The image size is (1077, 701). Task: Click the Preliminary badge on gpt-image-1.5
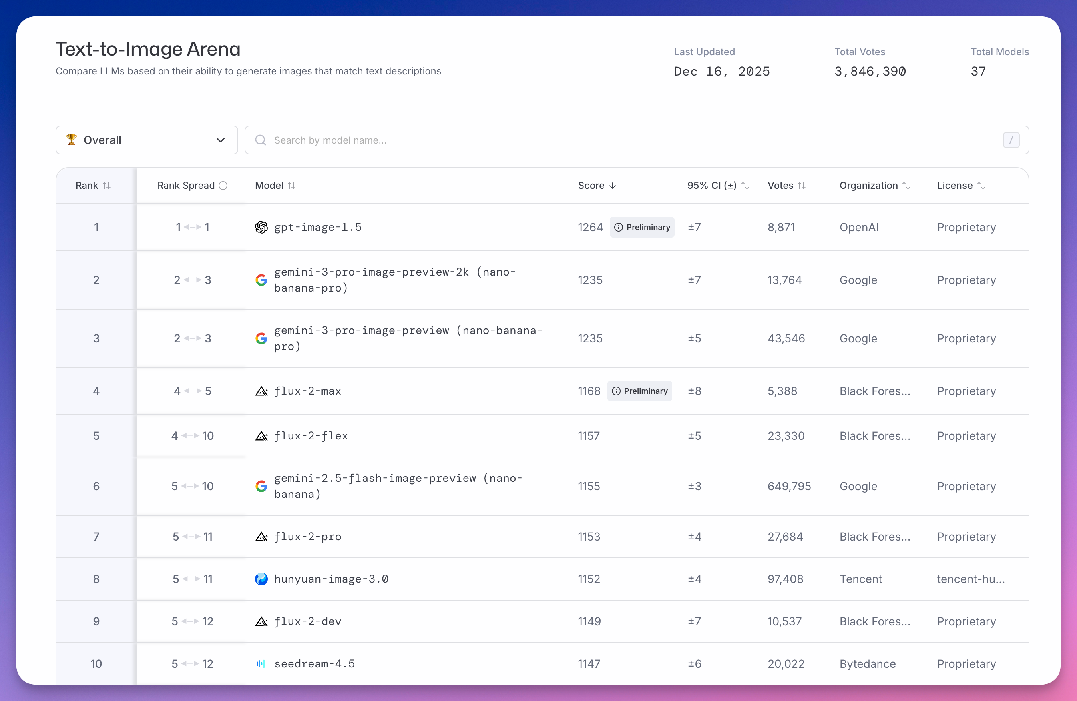[x=642, y=227]
